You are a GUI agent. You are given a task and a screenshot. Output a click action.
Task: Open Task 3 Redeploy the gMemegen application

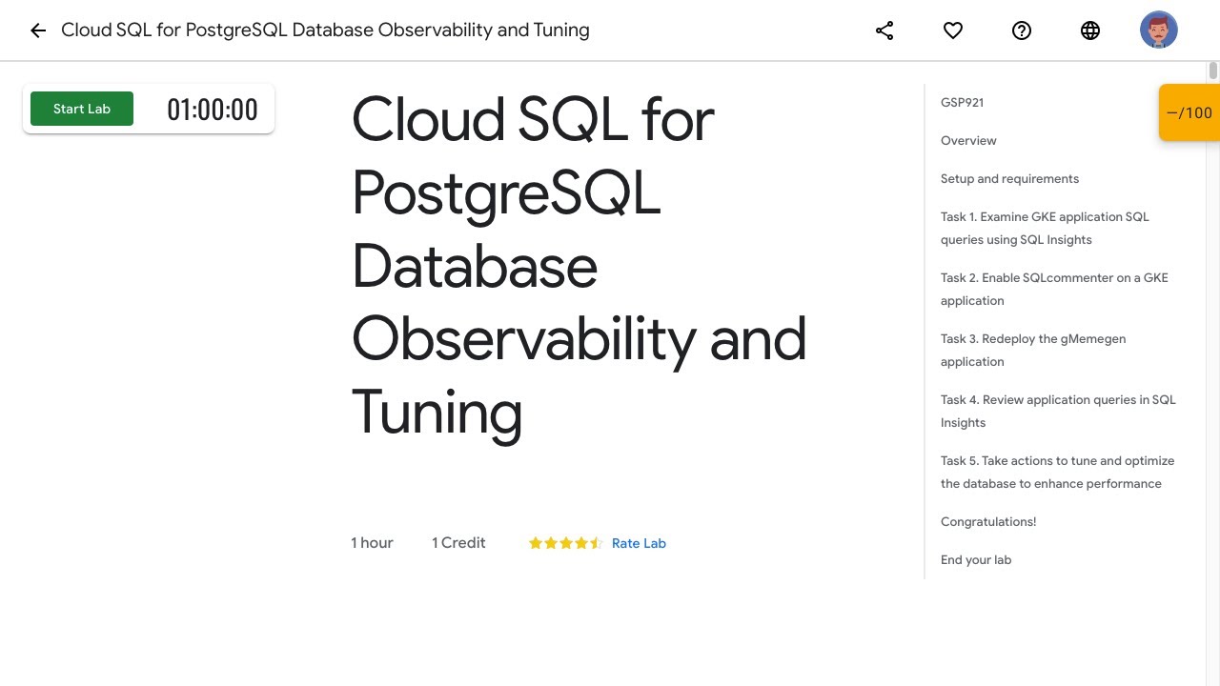(x=1033, y=350)
